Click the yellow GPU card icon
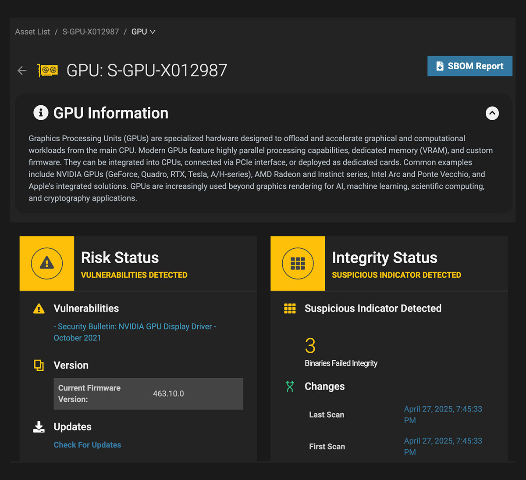The height and width of the screenshot is (480, 526). (x=48, y=70)
